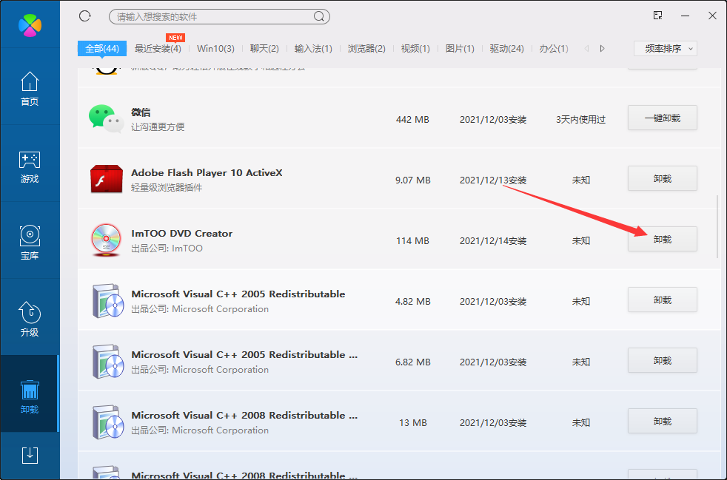Switch to the 视频(1) tab
Viewport: 727px width, 480px height.
(x=415, y=48)
